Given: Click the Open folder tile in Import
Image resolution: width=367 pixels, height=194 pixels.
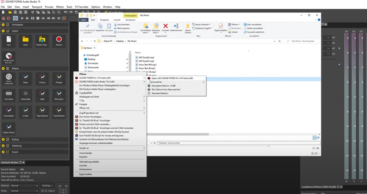Looking at the screenshot, I should pos(25,41).
